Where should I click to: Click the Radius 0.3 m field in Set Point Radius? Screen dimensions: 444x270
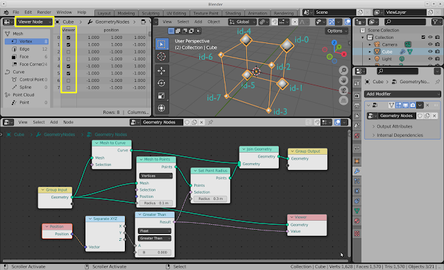coord(210,199)
